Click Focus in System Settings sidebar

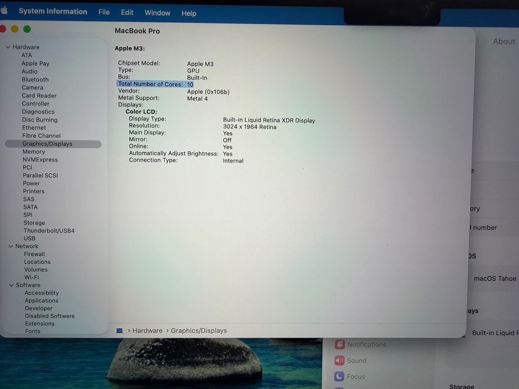pos(356,376)
